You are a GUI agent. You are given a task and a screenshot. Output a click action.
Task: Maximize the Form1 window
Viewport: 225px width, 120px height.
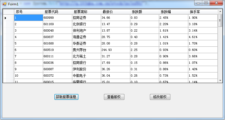coord(206,3)
